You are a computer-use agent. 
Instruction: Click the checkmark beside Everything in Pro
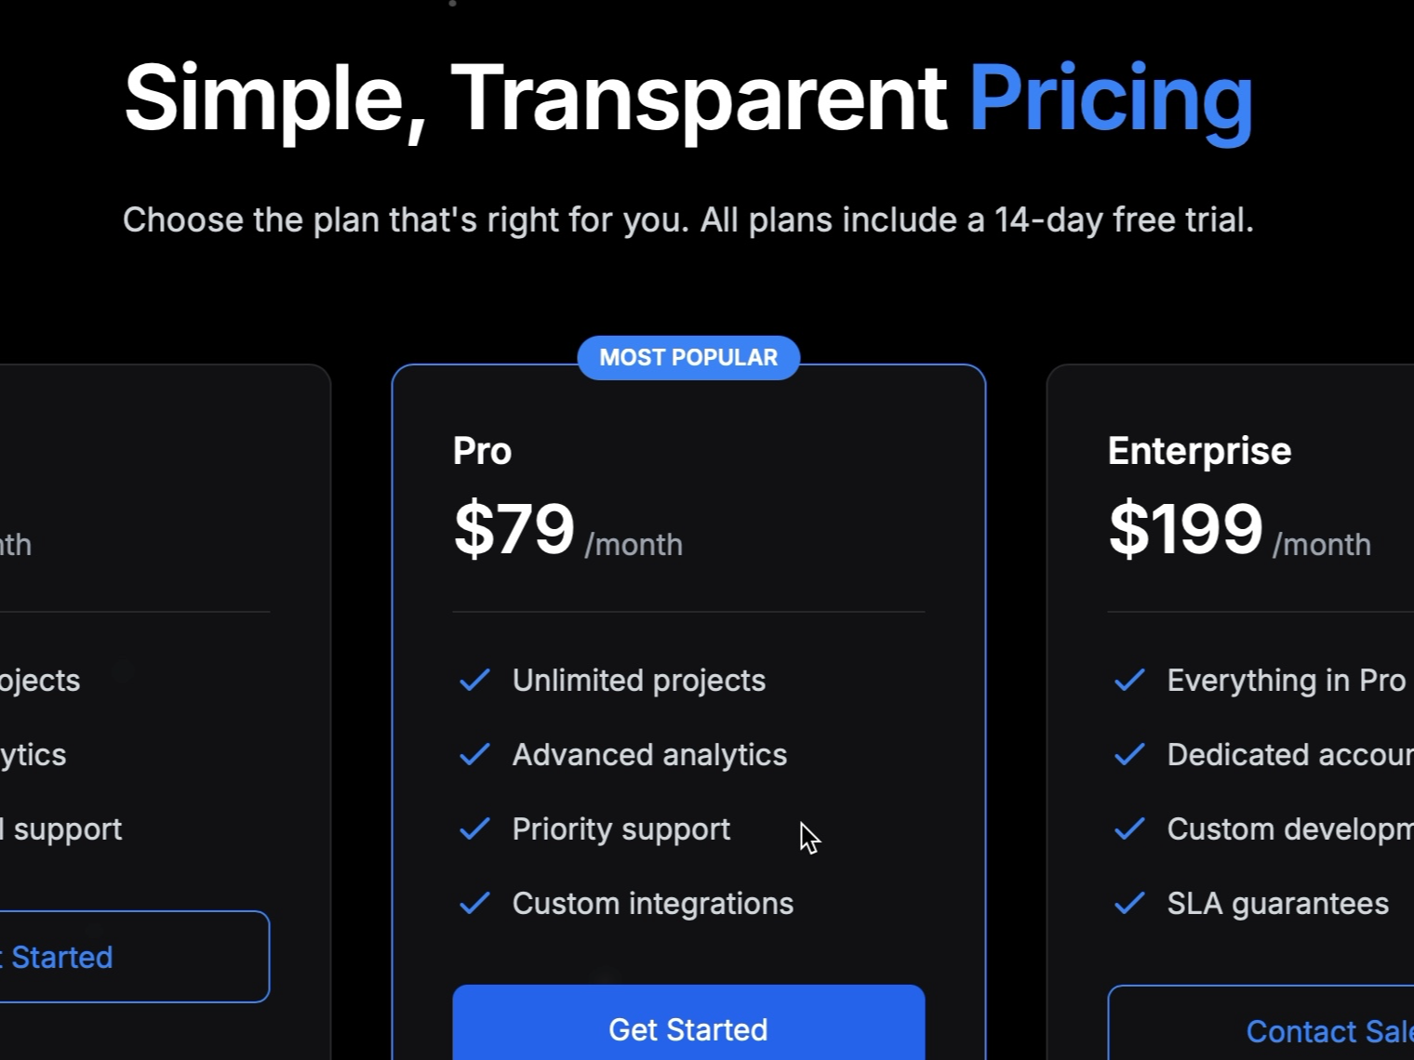click(1128, 680)
